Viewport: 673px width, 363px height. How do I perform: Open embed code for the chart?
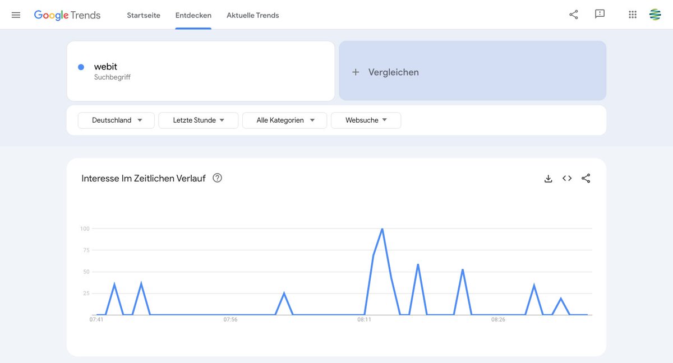point(567,179)
